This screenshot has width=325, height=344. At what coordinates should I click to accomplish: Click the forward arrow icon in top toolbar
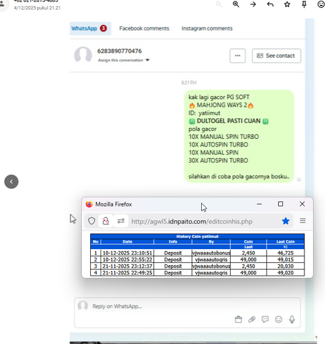(253, 4)
